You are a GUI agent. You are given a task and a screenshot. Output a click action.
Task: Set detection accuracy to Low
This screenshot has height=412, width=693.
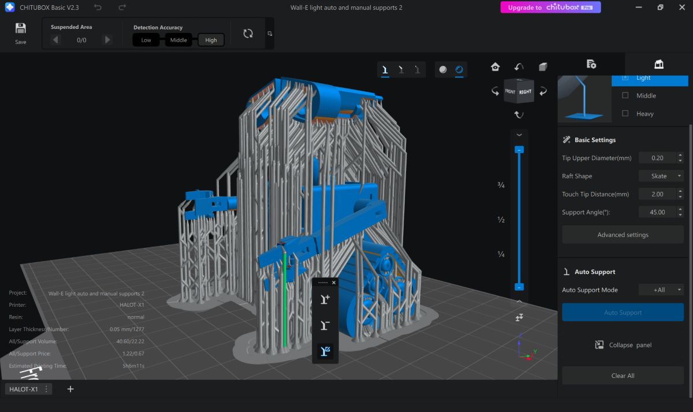click(x=146, y=40)
